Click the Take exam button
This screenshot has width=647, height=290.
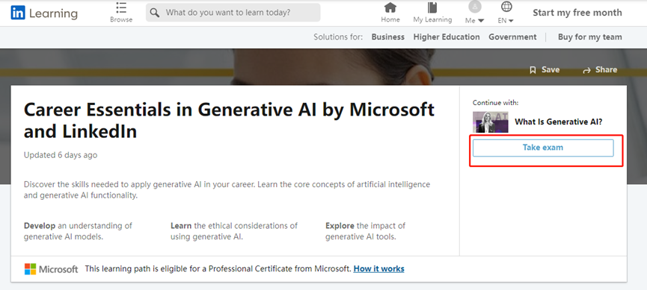[543, 148]
